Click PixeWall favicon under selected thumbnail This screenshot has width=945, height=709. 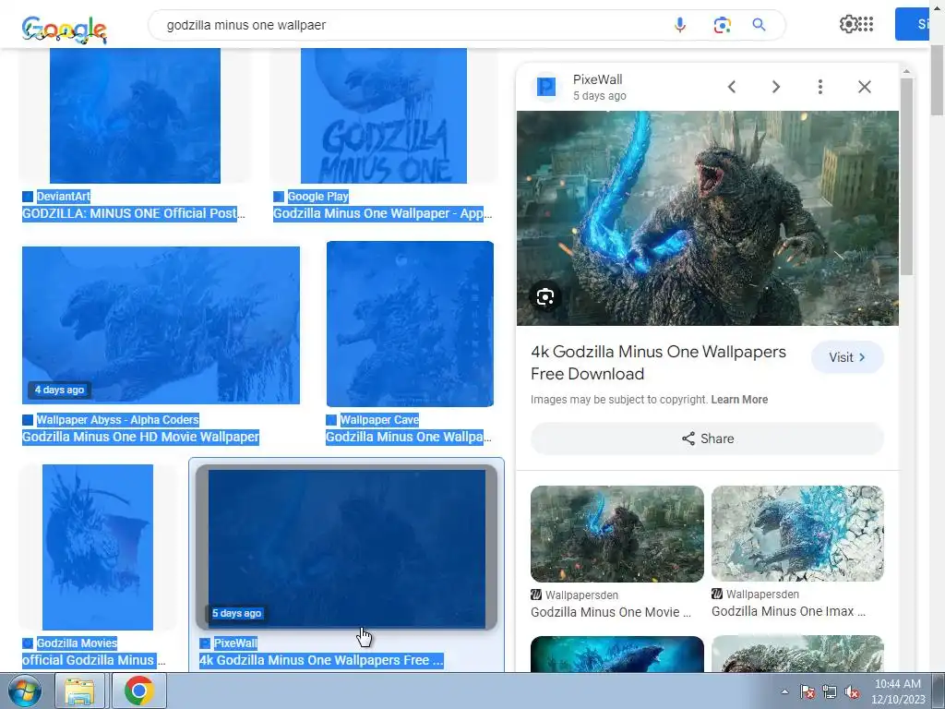click(205, 643)
